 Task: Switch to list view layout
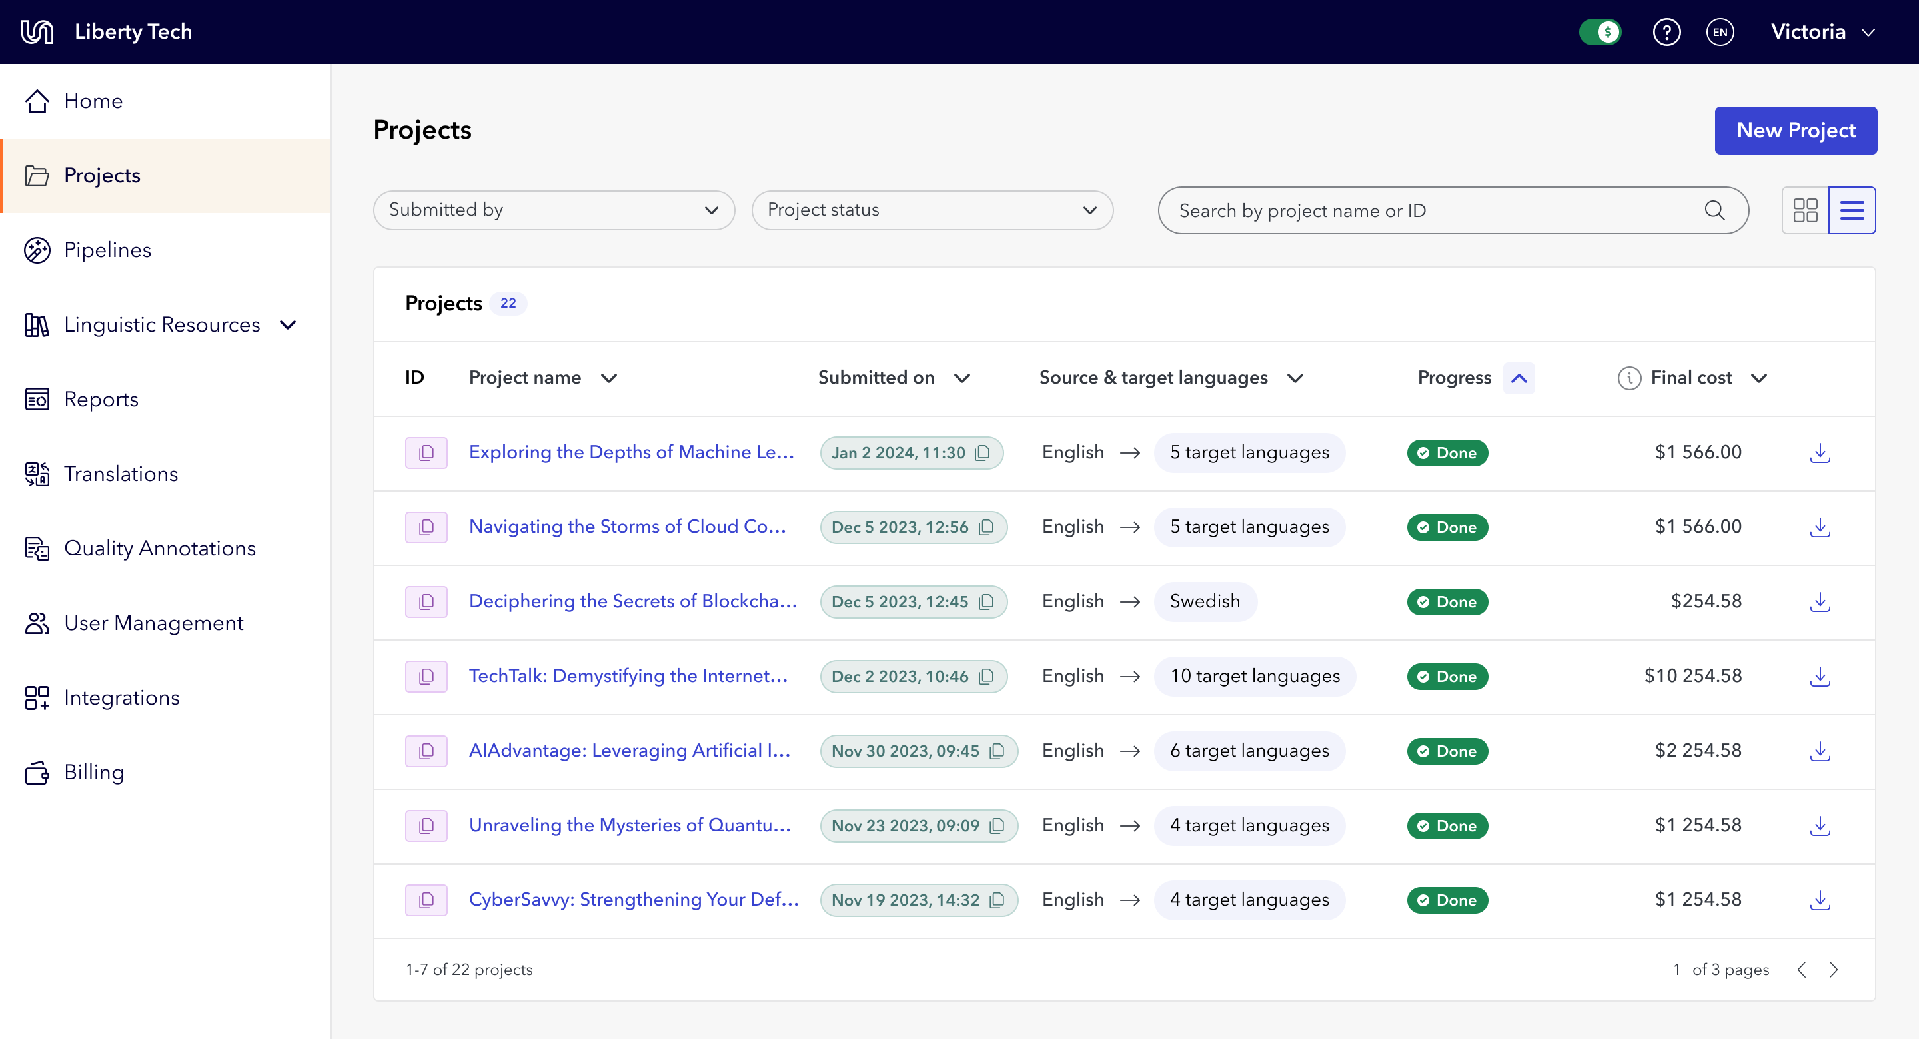1852,210
